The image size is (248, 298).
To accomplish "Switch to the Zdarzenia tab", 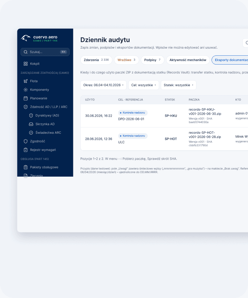I will pos(96,60).
